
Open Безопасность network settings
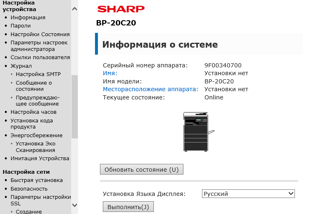coord(29,189)
